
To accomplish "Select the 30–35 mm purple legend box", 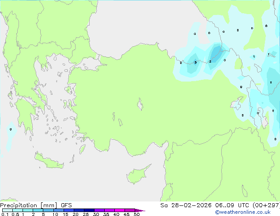I will pyautogui.click(x=99, y=210).
